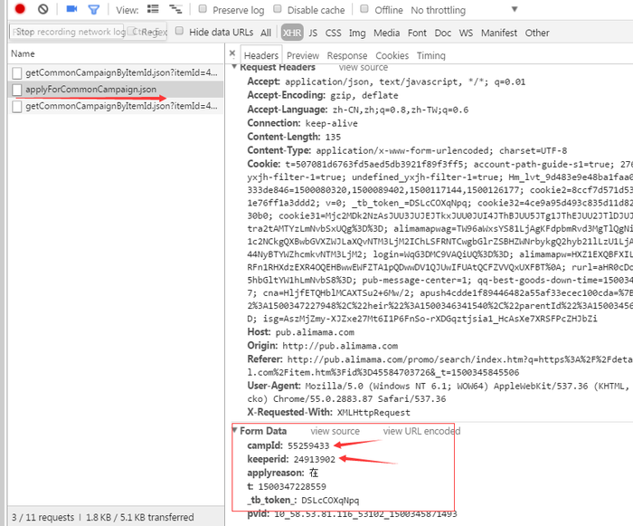Click the Name column header
Image resolution: width=633 pixels, height=526 pixels.
coord(116,53)
